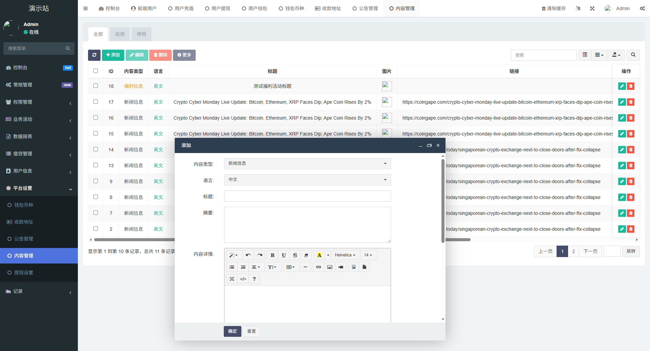Toggle the select-all checkbox in table header
Image resolution: width=650 pixels, height=351 pixels.
coord(95,71)
